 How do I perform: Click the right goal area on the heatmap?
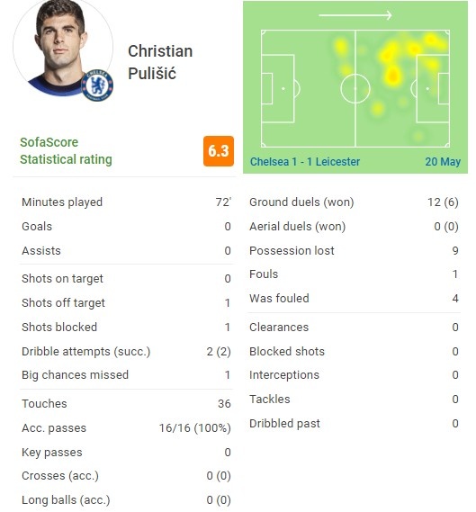(x=444, y=88)
